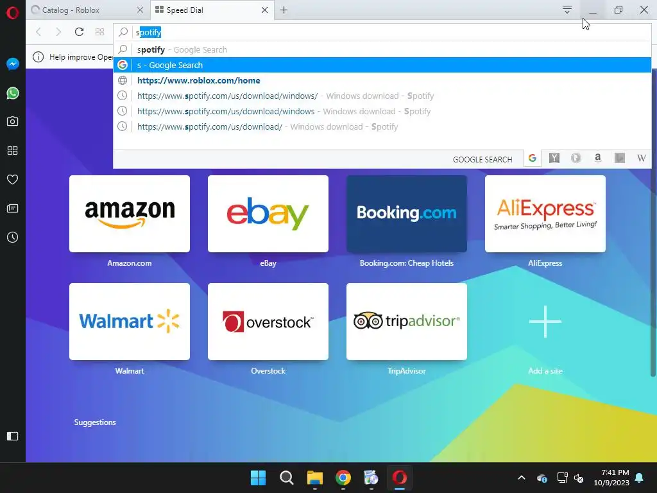Viewport: 657px width, 493px height.
Task: Select Google as the search engine
Action: (532, 159)
